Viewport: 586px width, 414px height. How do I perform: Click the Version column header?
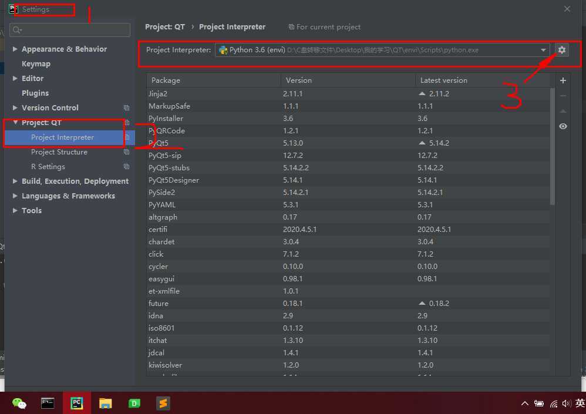coord(348,80)
